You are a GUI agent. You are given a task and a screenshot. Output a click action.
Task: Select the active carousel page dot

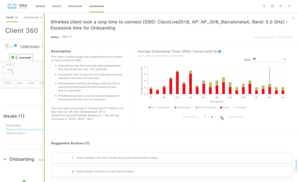pos(212,117)
